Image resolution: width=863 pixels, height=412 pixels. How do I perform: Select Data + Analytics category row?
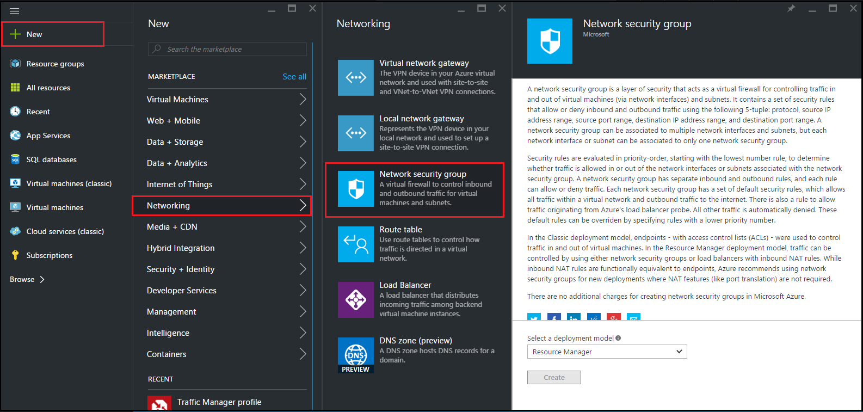coord(222,163)
